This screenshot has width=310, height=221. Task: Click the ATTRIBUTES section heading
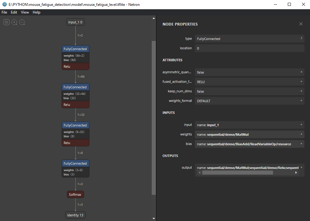[x=172, y=60]
